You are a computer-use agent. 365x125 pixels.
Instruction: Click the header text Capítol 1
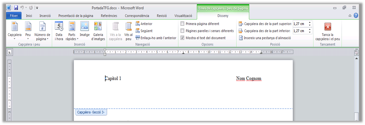point(113,79)
